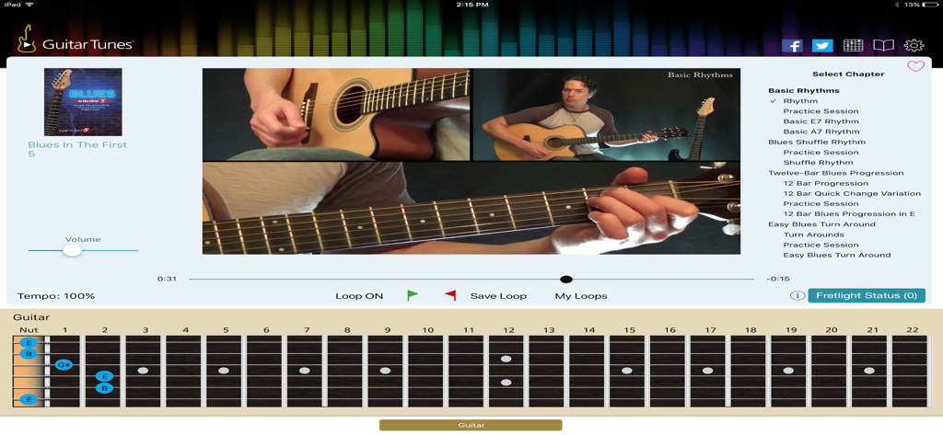
Task: Select 12 Bar Blues Progression in E
Action: (x=849, y=214)
